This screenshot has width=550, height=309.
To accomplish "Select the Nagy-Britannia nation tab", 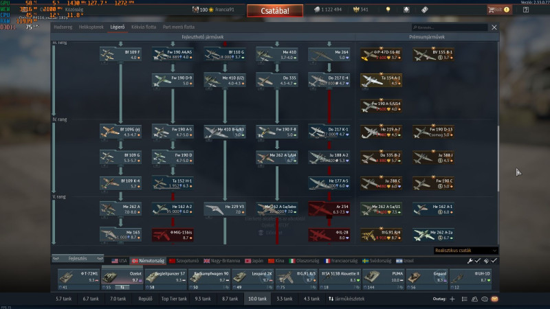I will (221, 261).
